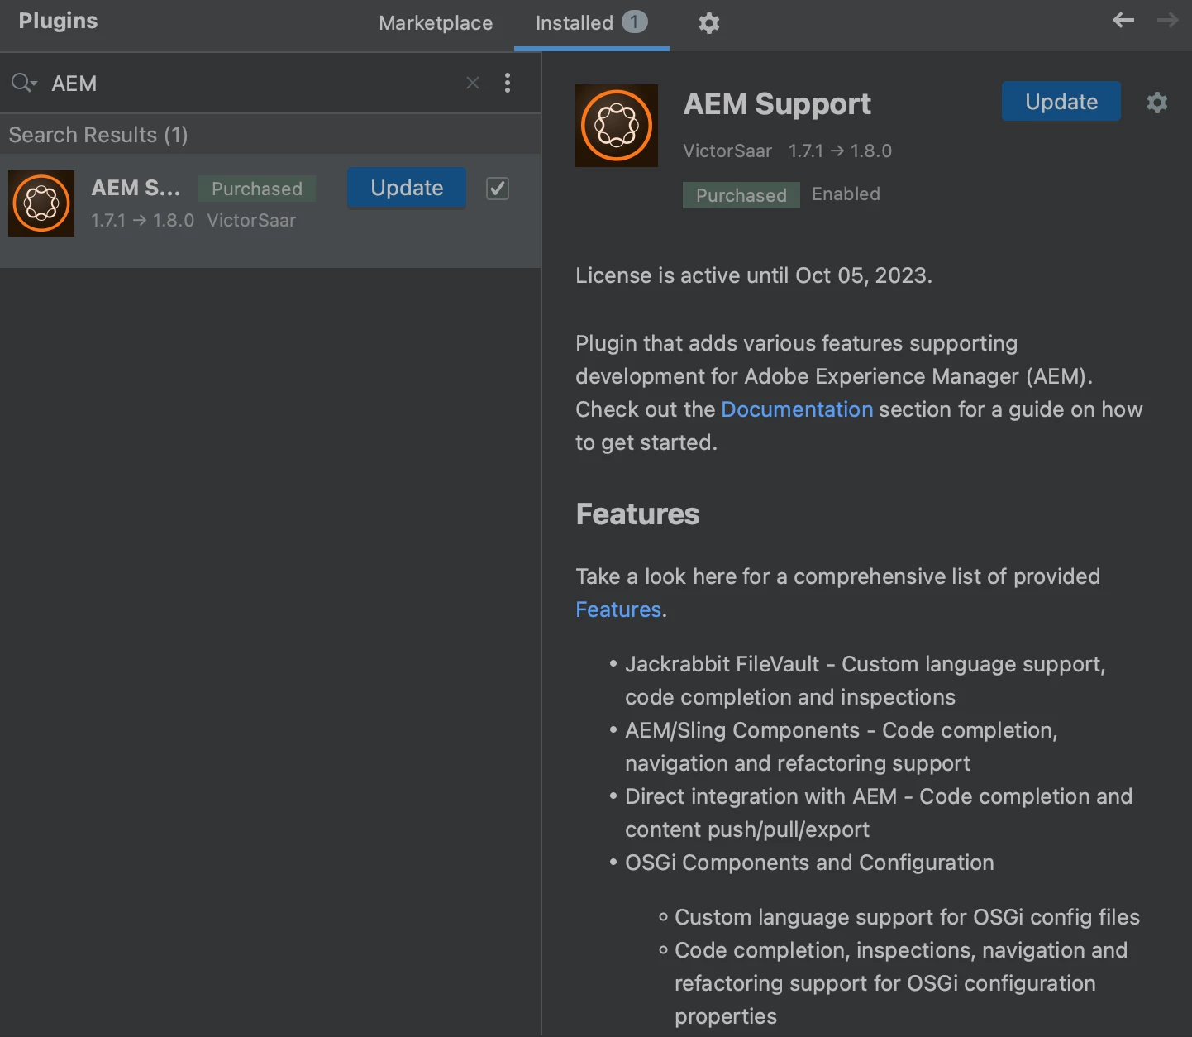
Task: Click large AEM Support logo in details
Action: [x=617, y=126]
